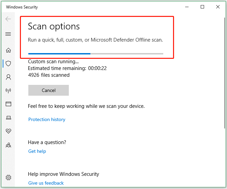Click 'Have a question?' heading

tap(47, 142)
